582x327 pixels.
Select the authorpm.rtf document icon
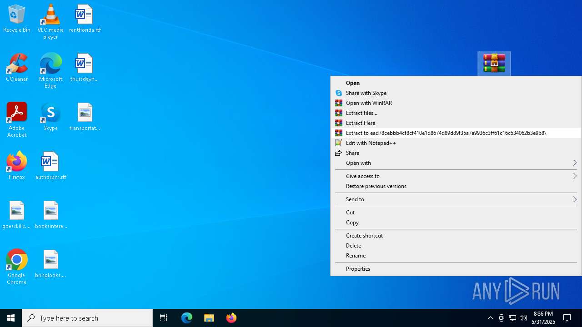tap(50, 166)
